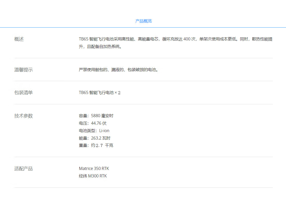Click the 电压：44.76 伏 spec line

92,123
